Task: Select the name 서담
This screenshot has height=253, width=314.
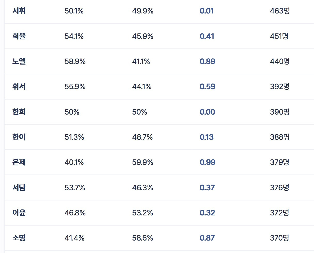Action: [x=19, y=187]
